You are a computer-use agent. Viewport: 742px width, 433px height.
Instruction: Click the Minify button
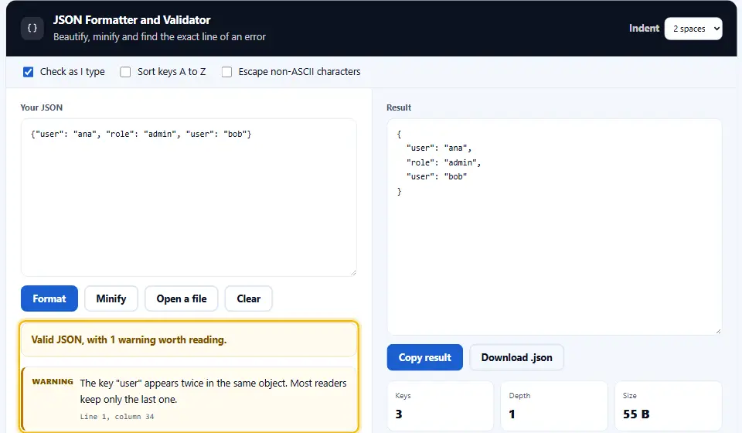111,298
